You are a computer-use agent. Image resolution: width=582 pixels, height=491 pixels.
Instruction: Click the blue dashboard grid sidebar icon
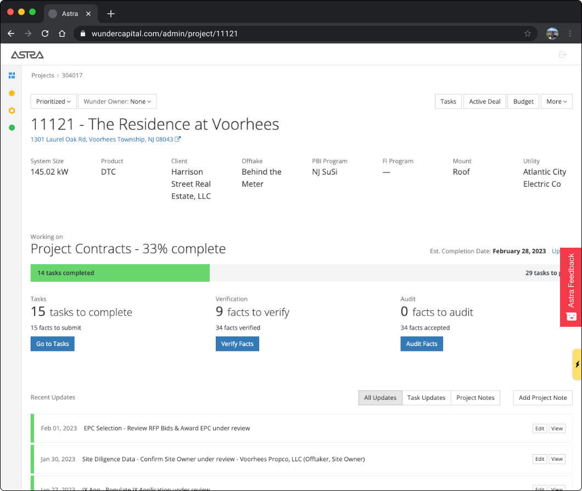(x=12, y=75)
